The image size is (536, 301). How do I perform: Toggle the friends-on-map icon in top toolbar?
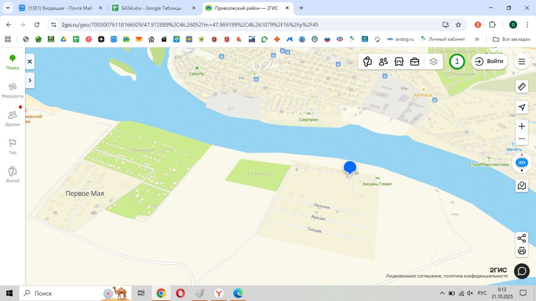(383, 62)
